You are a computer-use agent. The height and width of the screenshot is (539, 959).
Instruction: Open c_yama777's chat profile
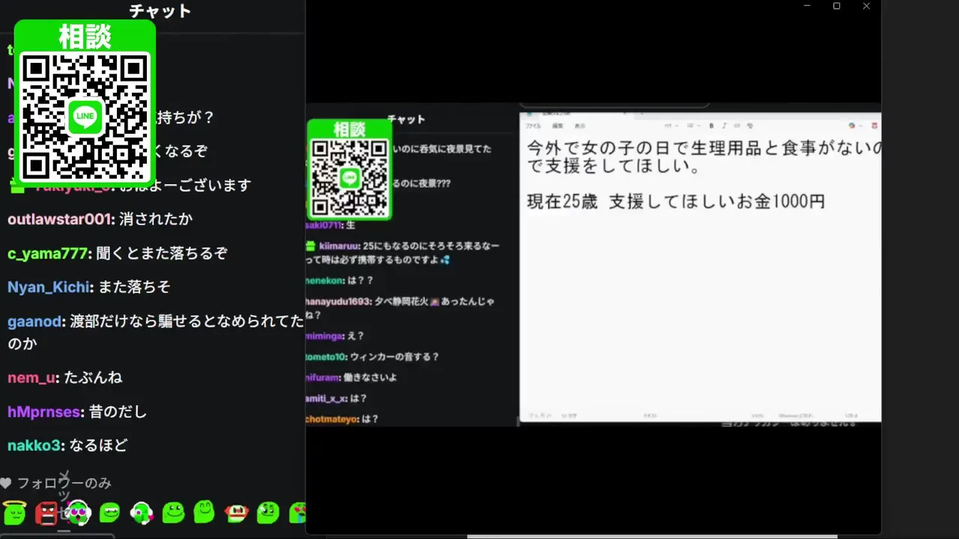tap(47, 253)
